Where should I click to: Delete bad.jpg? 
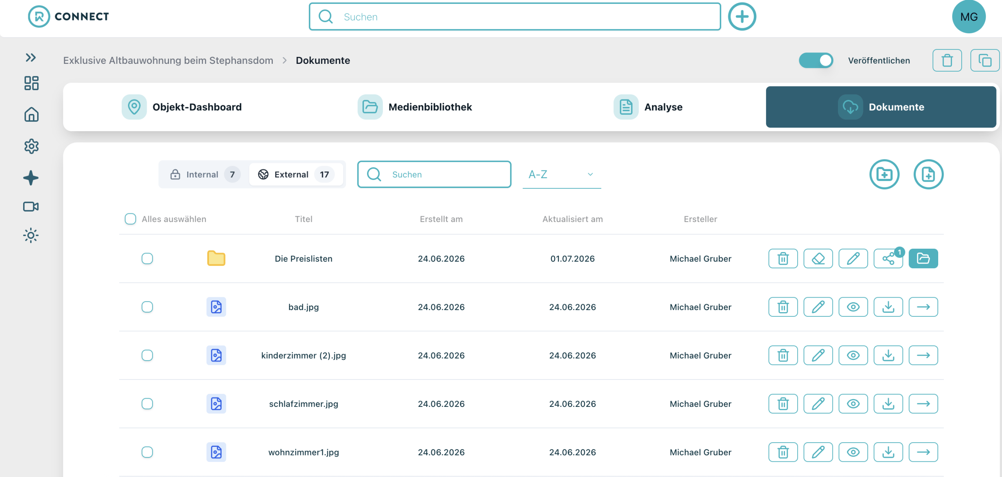tap(783, 307)
